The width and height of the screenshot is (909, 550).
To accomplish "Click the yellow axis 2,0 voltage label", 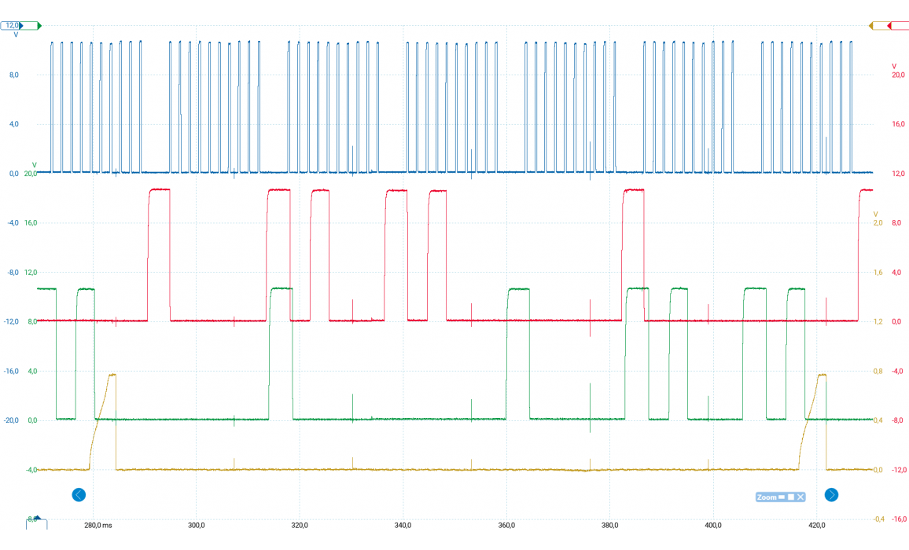I will tap(878, 222).
